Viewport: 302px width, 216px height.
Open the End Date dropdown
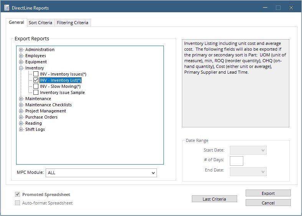click(248, 172)
